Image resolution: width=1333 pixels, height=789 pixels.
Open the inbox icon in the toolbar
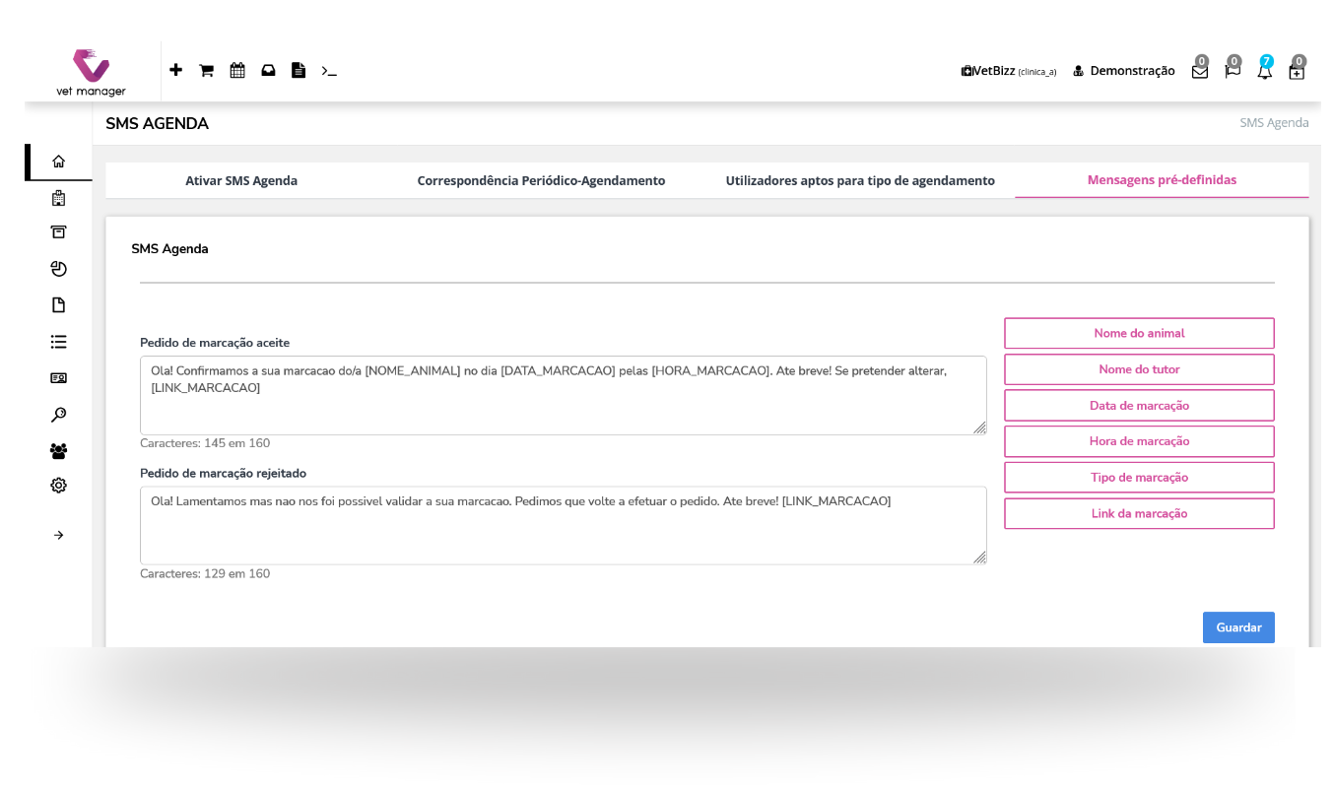pyautogui.click(x=268, y=70)
